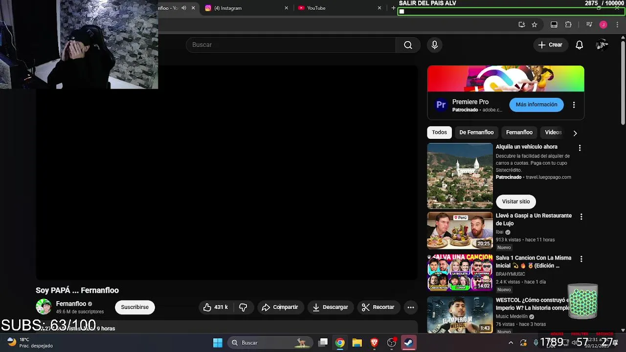Click the sidebar extension icon in Chrome toolbar
626x352 pixels.
pyautogui.click(x=554, y=24)
